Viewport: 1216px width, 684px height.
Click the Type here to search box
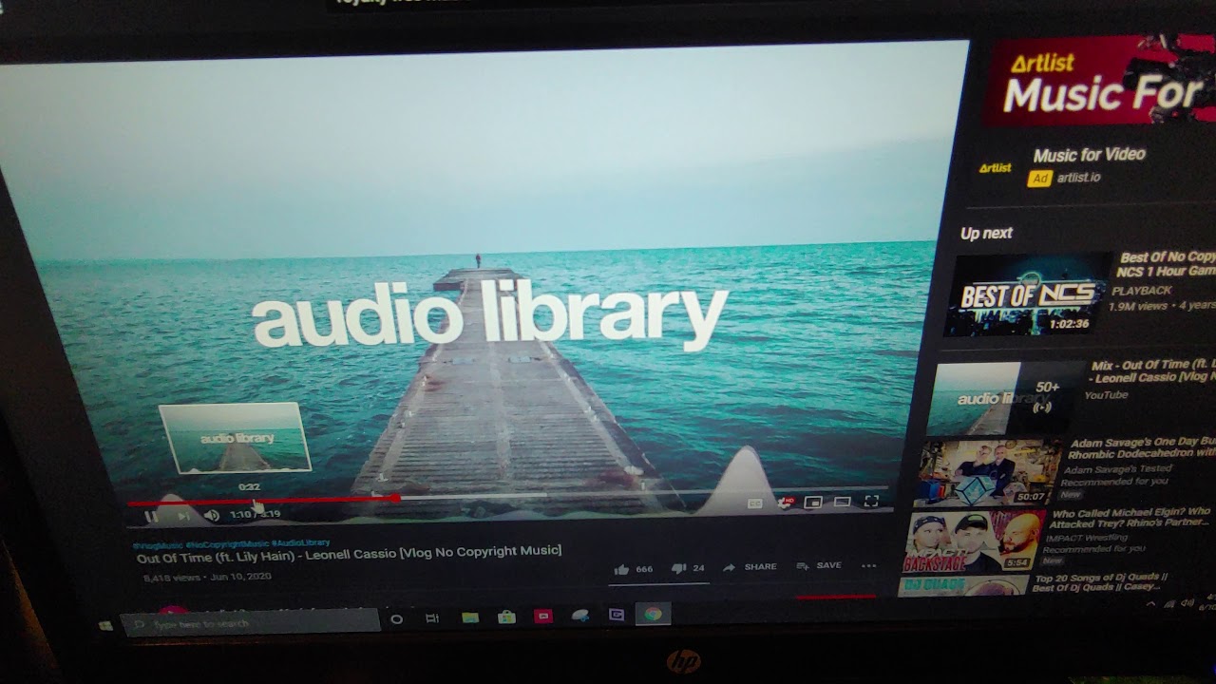click(251, 623)
